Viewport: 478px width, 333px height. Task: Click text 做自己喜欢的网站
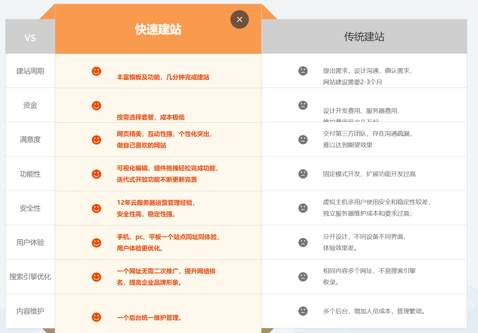click(142, 145)
